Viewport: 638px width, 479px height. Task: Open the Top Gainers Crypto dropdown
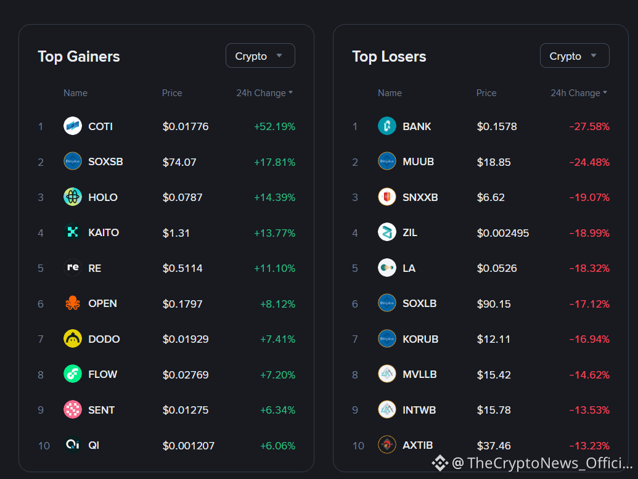pyautogui.click(x=260, y=55)
